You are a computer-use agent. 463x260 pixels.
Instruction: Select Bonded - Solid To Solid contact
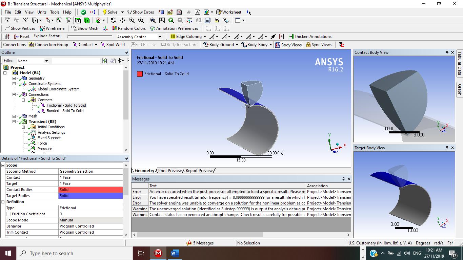pyautogui.click(x=65, y=111)
